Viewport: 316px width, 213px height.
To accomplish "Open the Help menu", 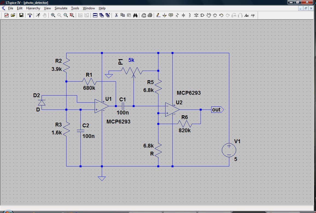I will pyautogui.click(x=102, y=8).
